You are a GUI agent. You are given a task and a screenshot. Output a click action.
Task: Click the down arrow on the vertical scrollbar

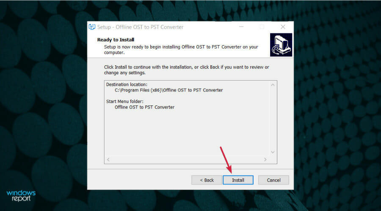(x=273, y=152)
